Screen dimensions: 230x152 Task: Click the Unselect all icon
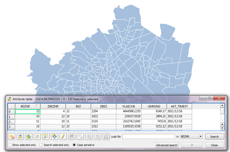click(x=12, y=137)
